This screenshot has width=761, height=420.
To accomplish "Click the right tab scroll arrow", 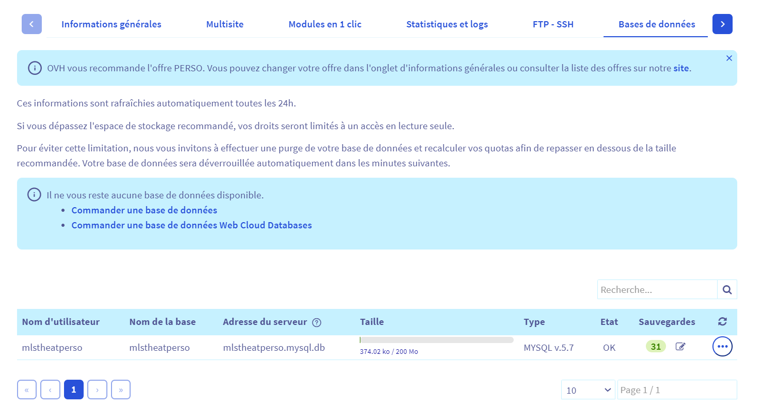I will (x=722, y=24).
